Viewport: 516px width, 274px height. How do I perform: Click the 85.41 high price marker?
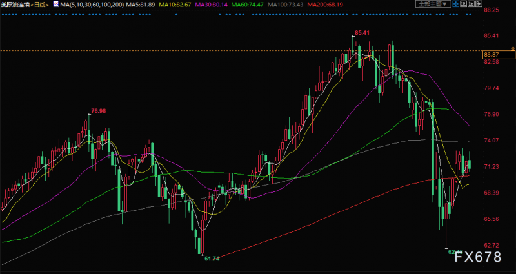[x=361, y=33]
